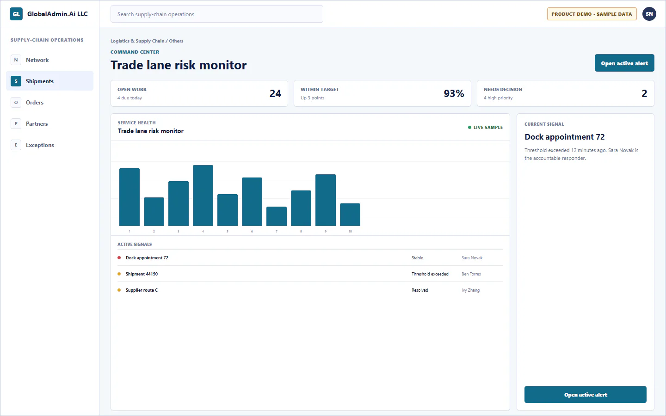Open the Needs Decision card
666x416 pixels.
pyautogui.click(x=566, y=93)
